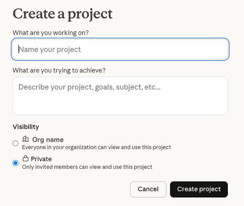Select the Private visibility radio button

pyautogui.click(x=15, y=163)
